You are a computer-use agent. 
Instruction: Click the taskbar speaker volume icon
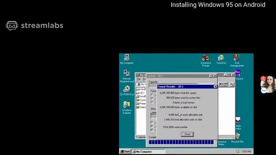238,152
